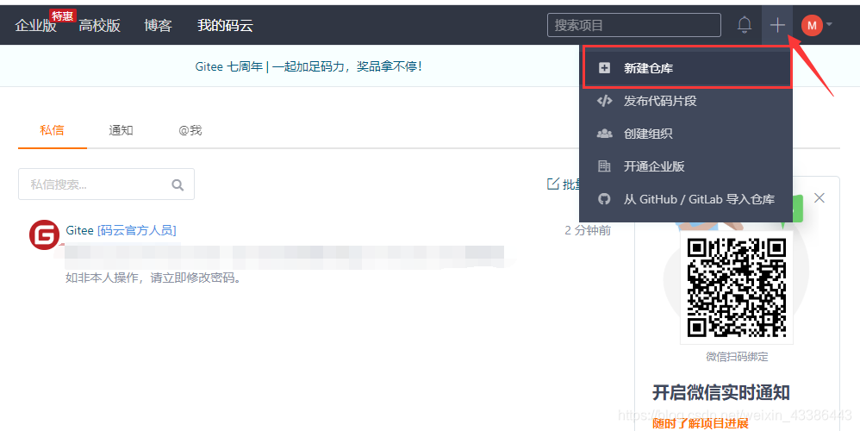Click the Gitee logo avatar in message

tap(44, 235)
